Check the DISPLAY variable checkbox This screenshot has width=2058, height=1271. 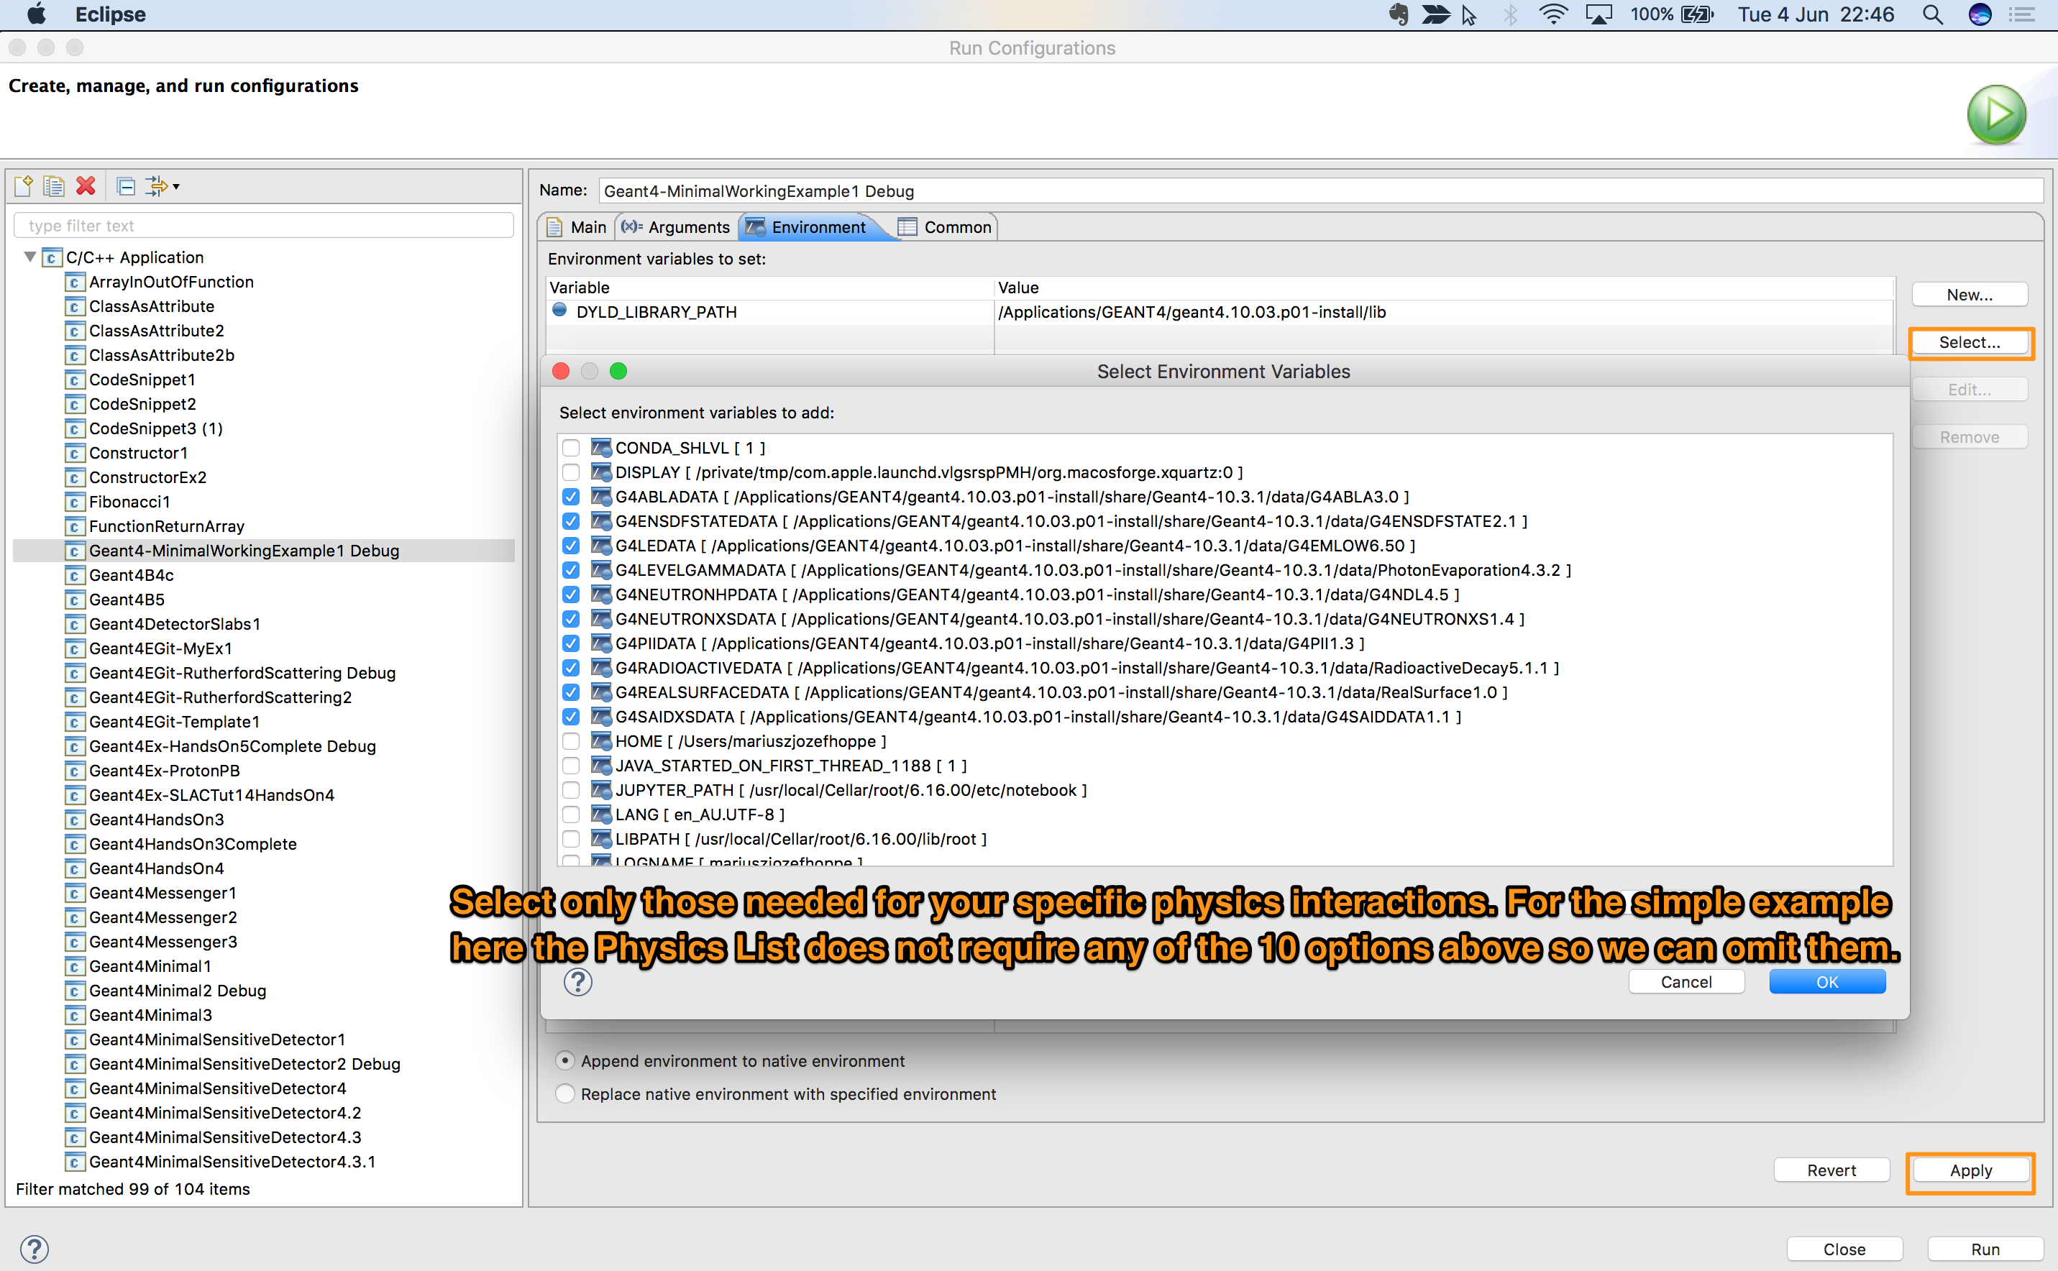click(x=571, y=472)
